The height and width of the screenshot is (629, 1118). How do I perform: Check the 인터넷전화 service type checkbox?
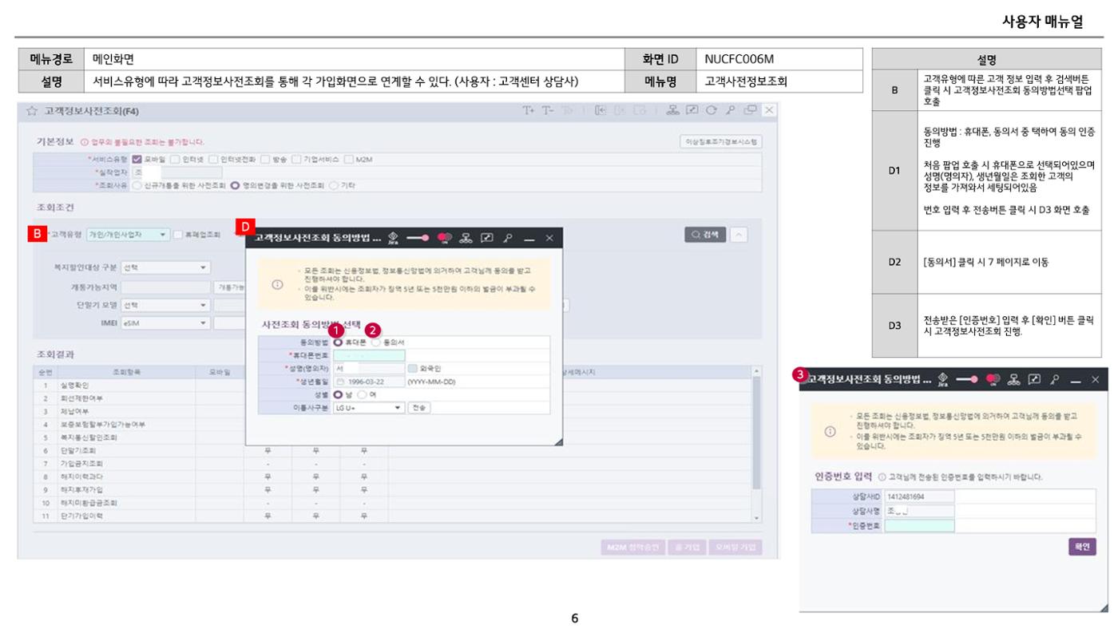[x=214, y=159]
